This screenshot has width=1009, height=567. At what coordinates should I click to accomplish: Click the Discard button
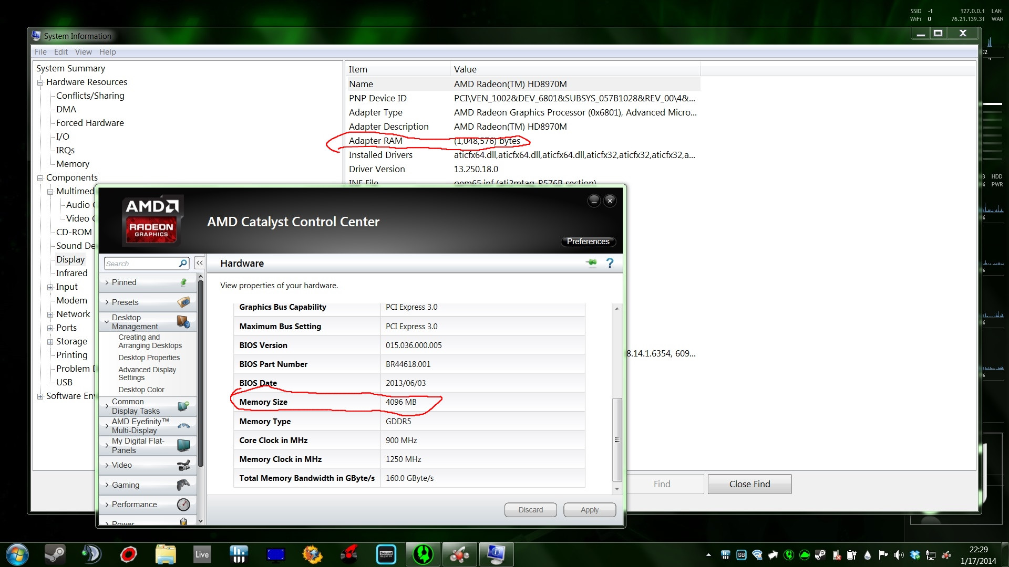(531, 510)
